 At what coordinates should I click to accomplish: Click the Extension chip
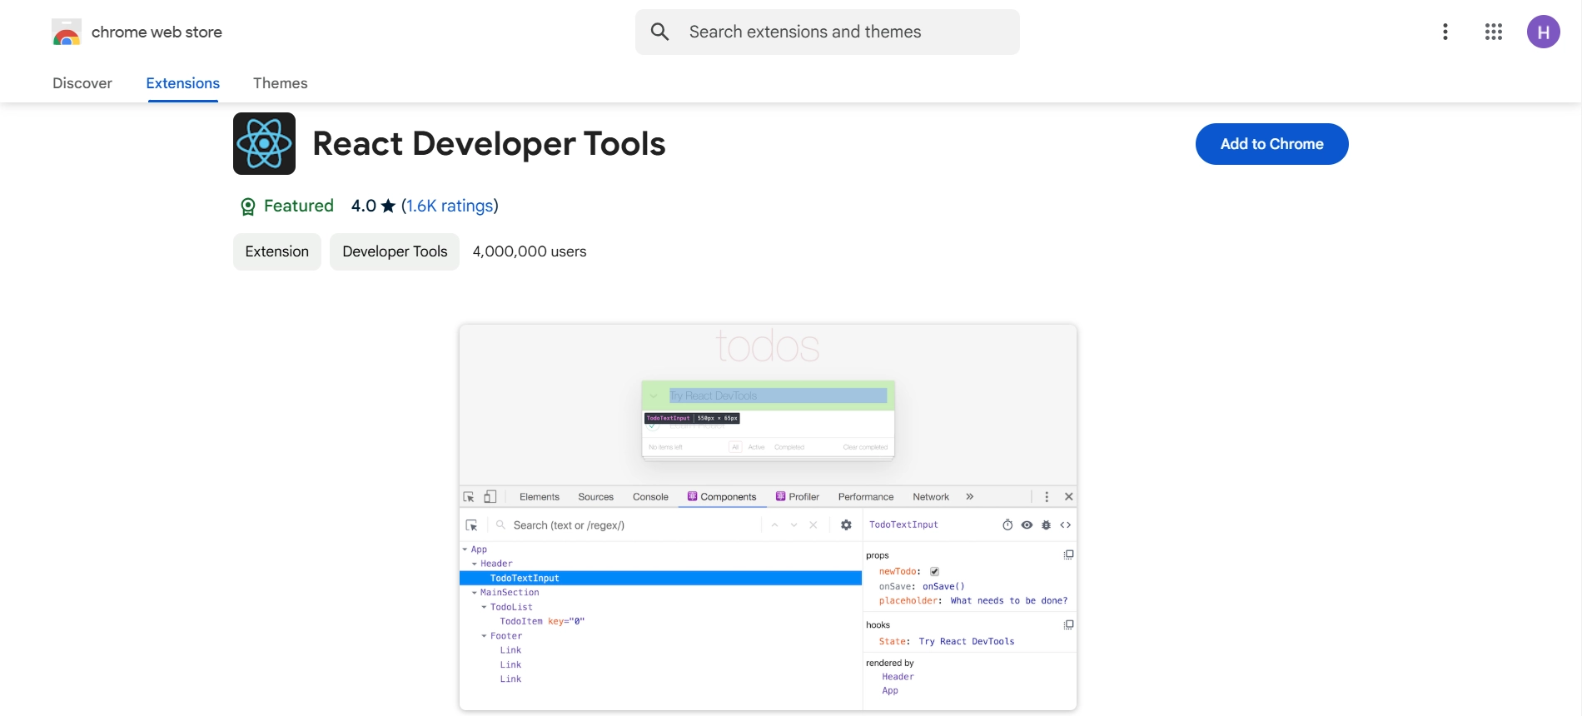click(x=277, y=251)
